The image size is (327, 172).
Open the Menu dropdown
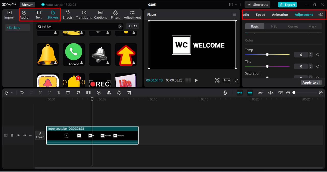click(27, 5)
